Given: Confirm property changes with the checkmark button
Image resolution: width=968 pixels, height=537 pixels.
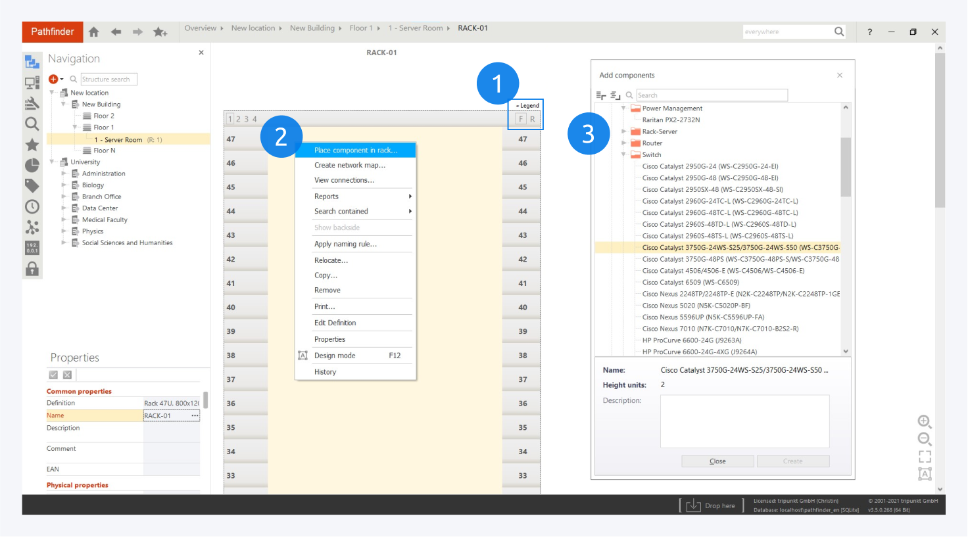Looking at the screenshot, I should pos(53,375).
